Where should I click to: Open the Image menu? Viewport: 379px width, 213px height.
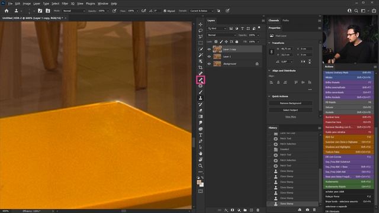point(27,4)
